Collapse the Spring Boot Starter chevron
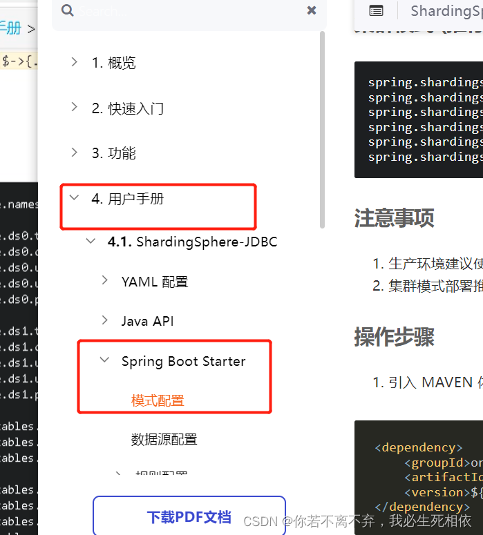The width and height of the screenshot is (483, 535). pyautogui.click(x=104, y=360)
